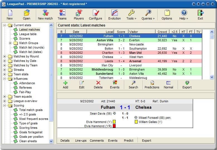The width and height of the screenshot is (217, 150).
Task: Click Export in bottom tab bar
Action: pyautogui.click(x=147, y=141)
